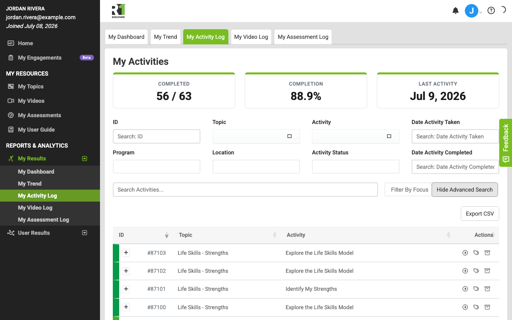Tag activity #87101

click(476, 289)
